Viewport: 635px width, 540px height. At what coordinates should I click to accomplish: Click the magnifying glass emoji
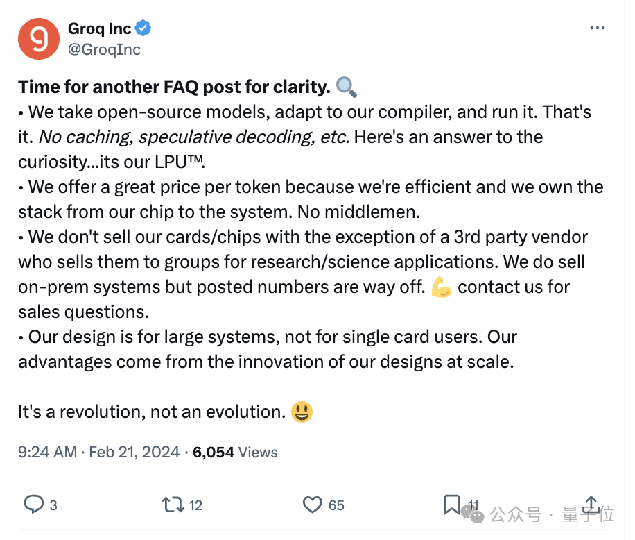(347, 87)
